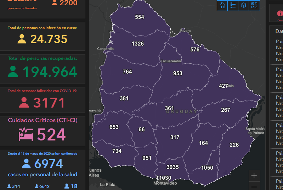Click the Santa Vitória do Palmar label

(x=256, y=131)
